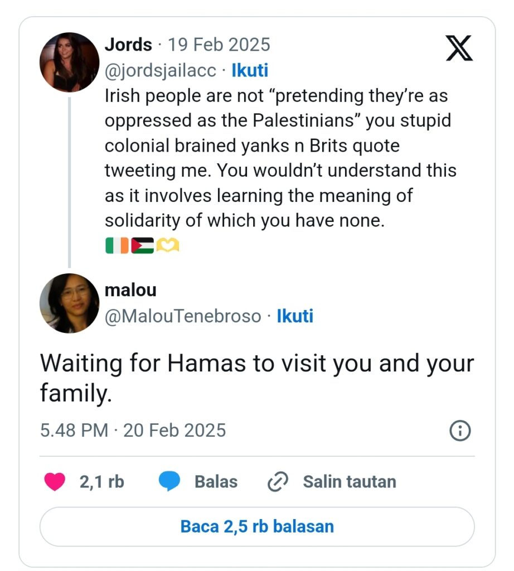
Task: Open Jords profile picture
Action: tap(69, 62)
